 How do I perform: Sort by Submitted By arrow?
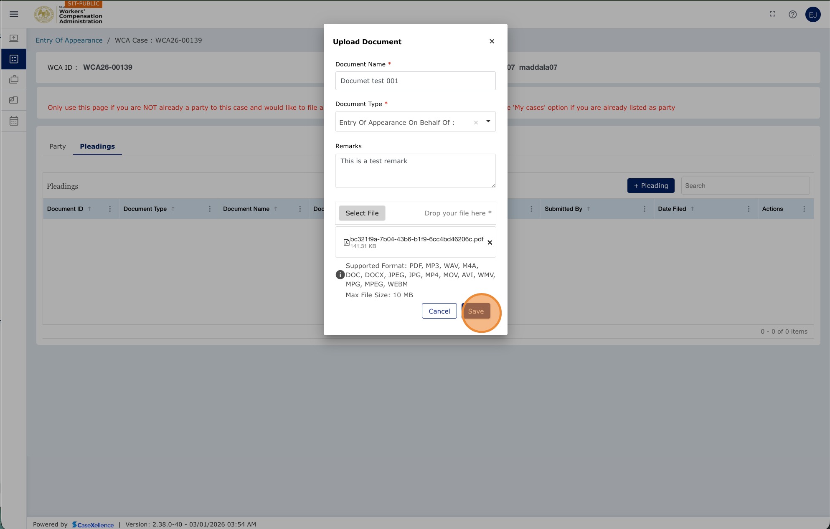589,209
